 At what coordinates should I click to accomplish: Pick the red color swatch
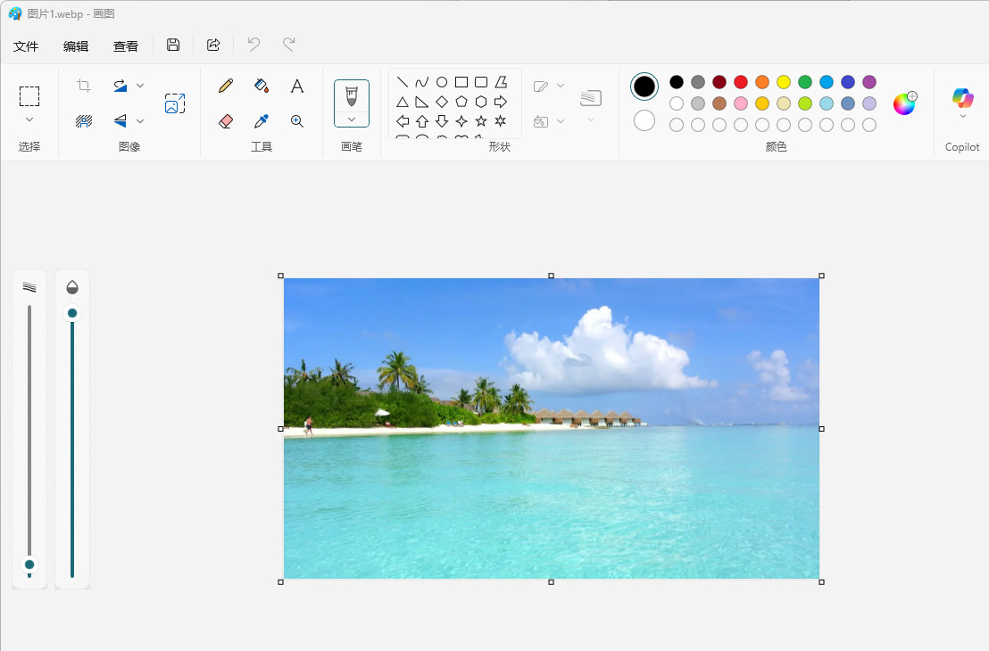pos(741,82)
